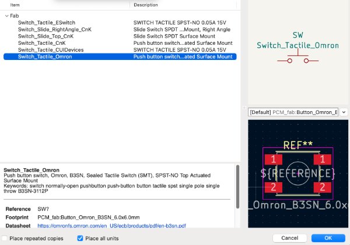Enable Place repeated copies checkbox
Screen dimensions: 350x245
click(5, 239)
